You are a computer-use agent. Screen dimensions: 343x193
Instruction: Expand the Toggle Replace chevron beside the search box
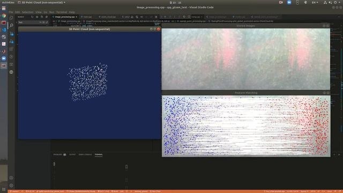click(x=17, y=23)
